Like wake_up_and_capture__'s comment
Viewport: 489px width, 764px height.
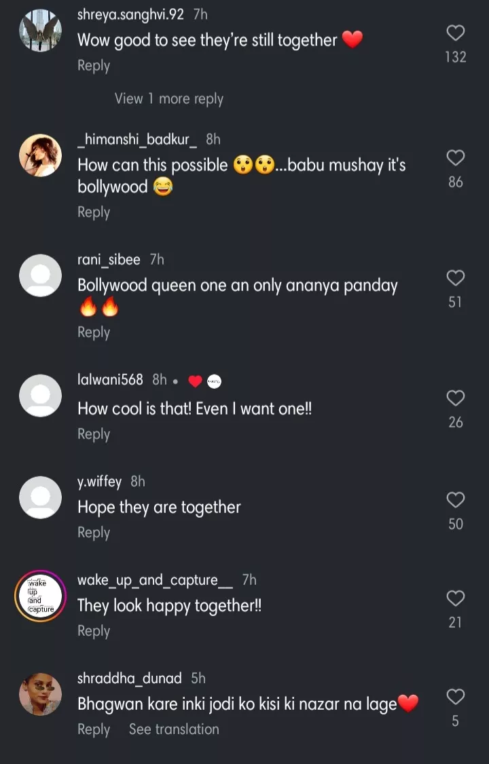(x=455, y=598)
